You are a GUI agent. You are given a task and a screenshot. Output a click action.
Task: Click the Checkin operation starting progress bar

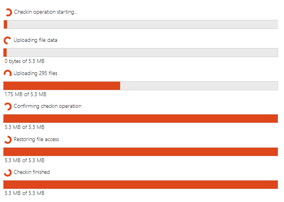coord(140,24)
